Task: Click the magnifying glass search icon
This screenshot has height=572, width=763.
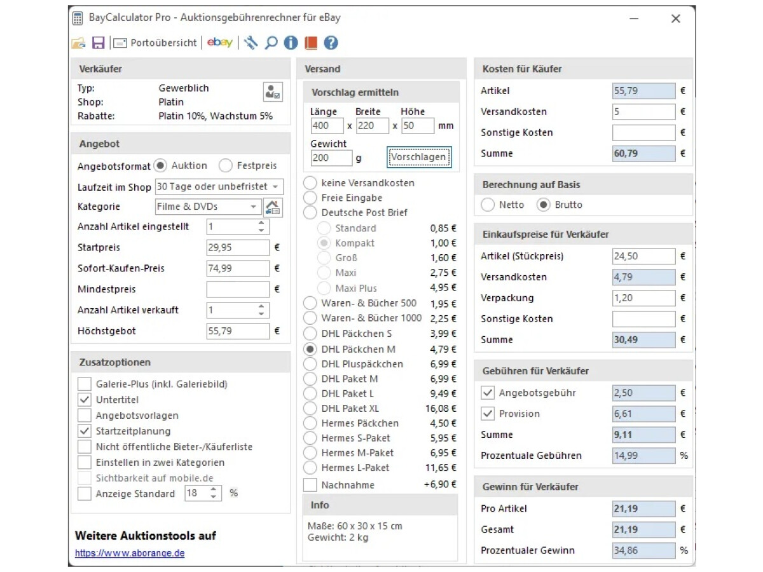Action: [271, 43]
